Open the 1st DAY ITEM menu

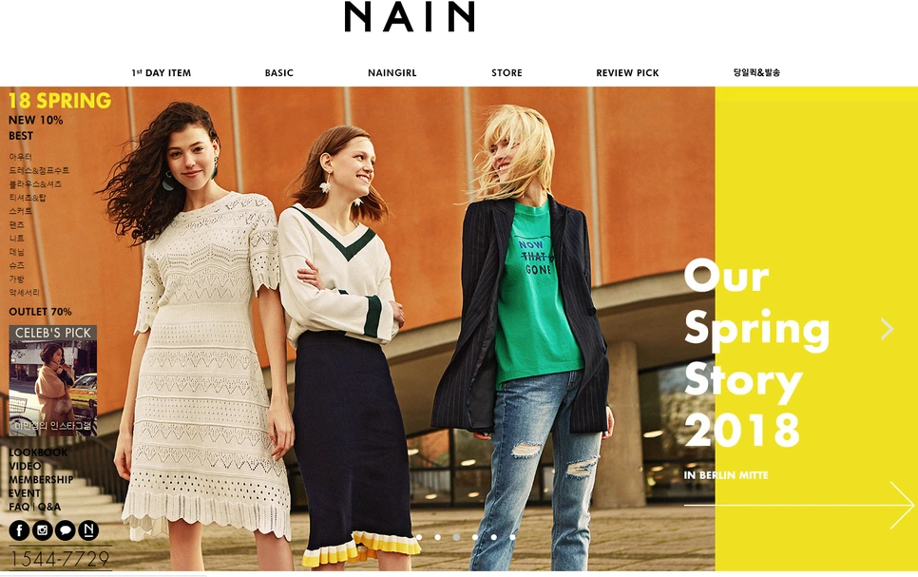[162, 72]
